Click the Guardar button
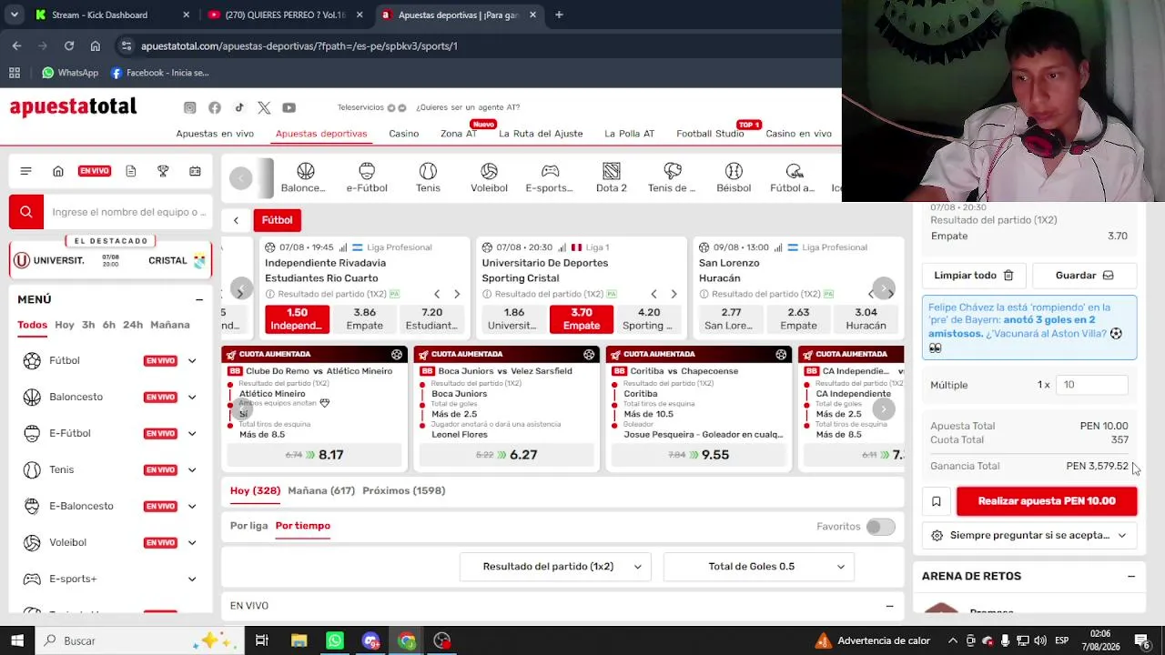 1084,276
